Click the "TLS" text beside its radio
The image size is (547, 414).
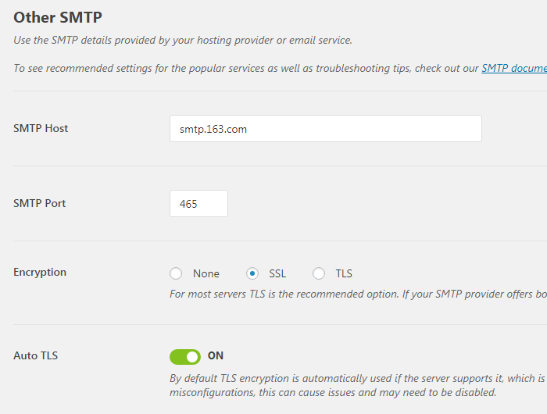coord(344,273)
